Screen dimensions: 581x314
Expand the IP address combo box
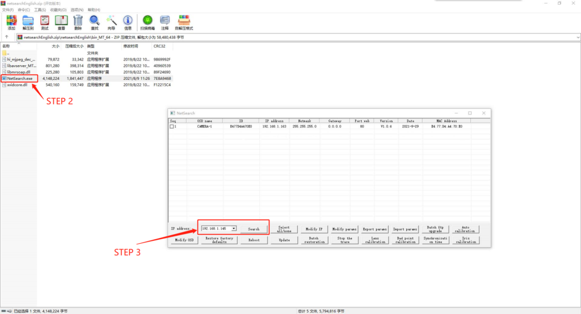pos(234,229)
